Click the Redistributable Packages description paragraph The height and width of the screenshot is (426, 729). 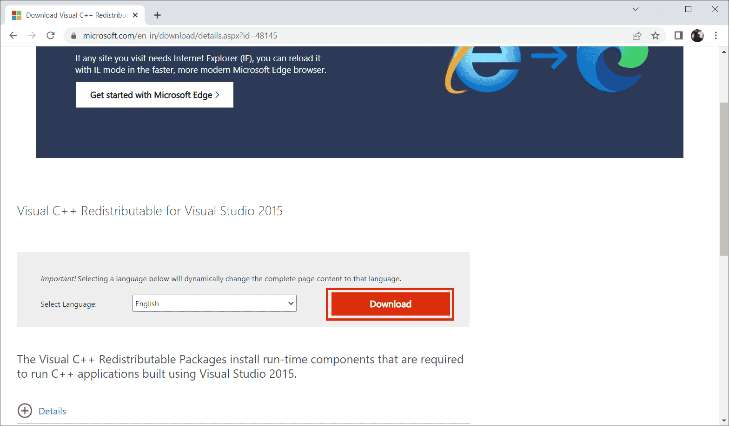(x=240, y=366)
